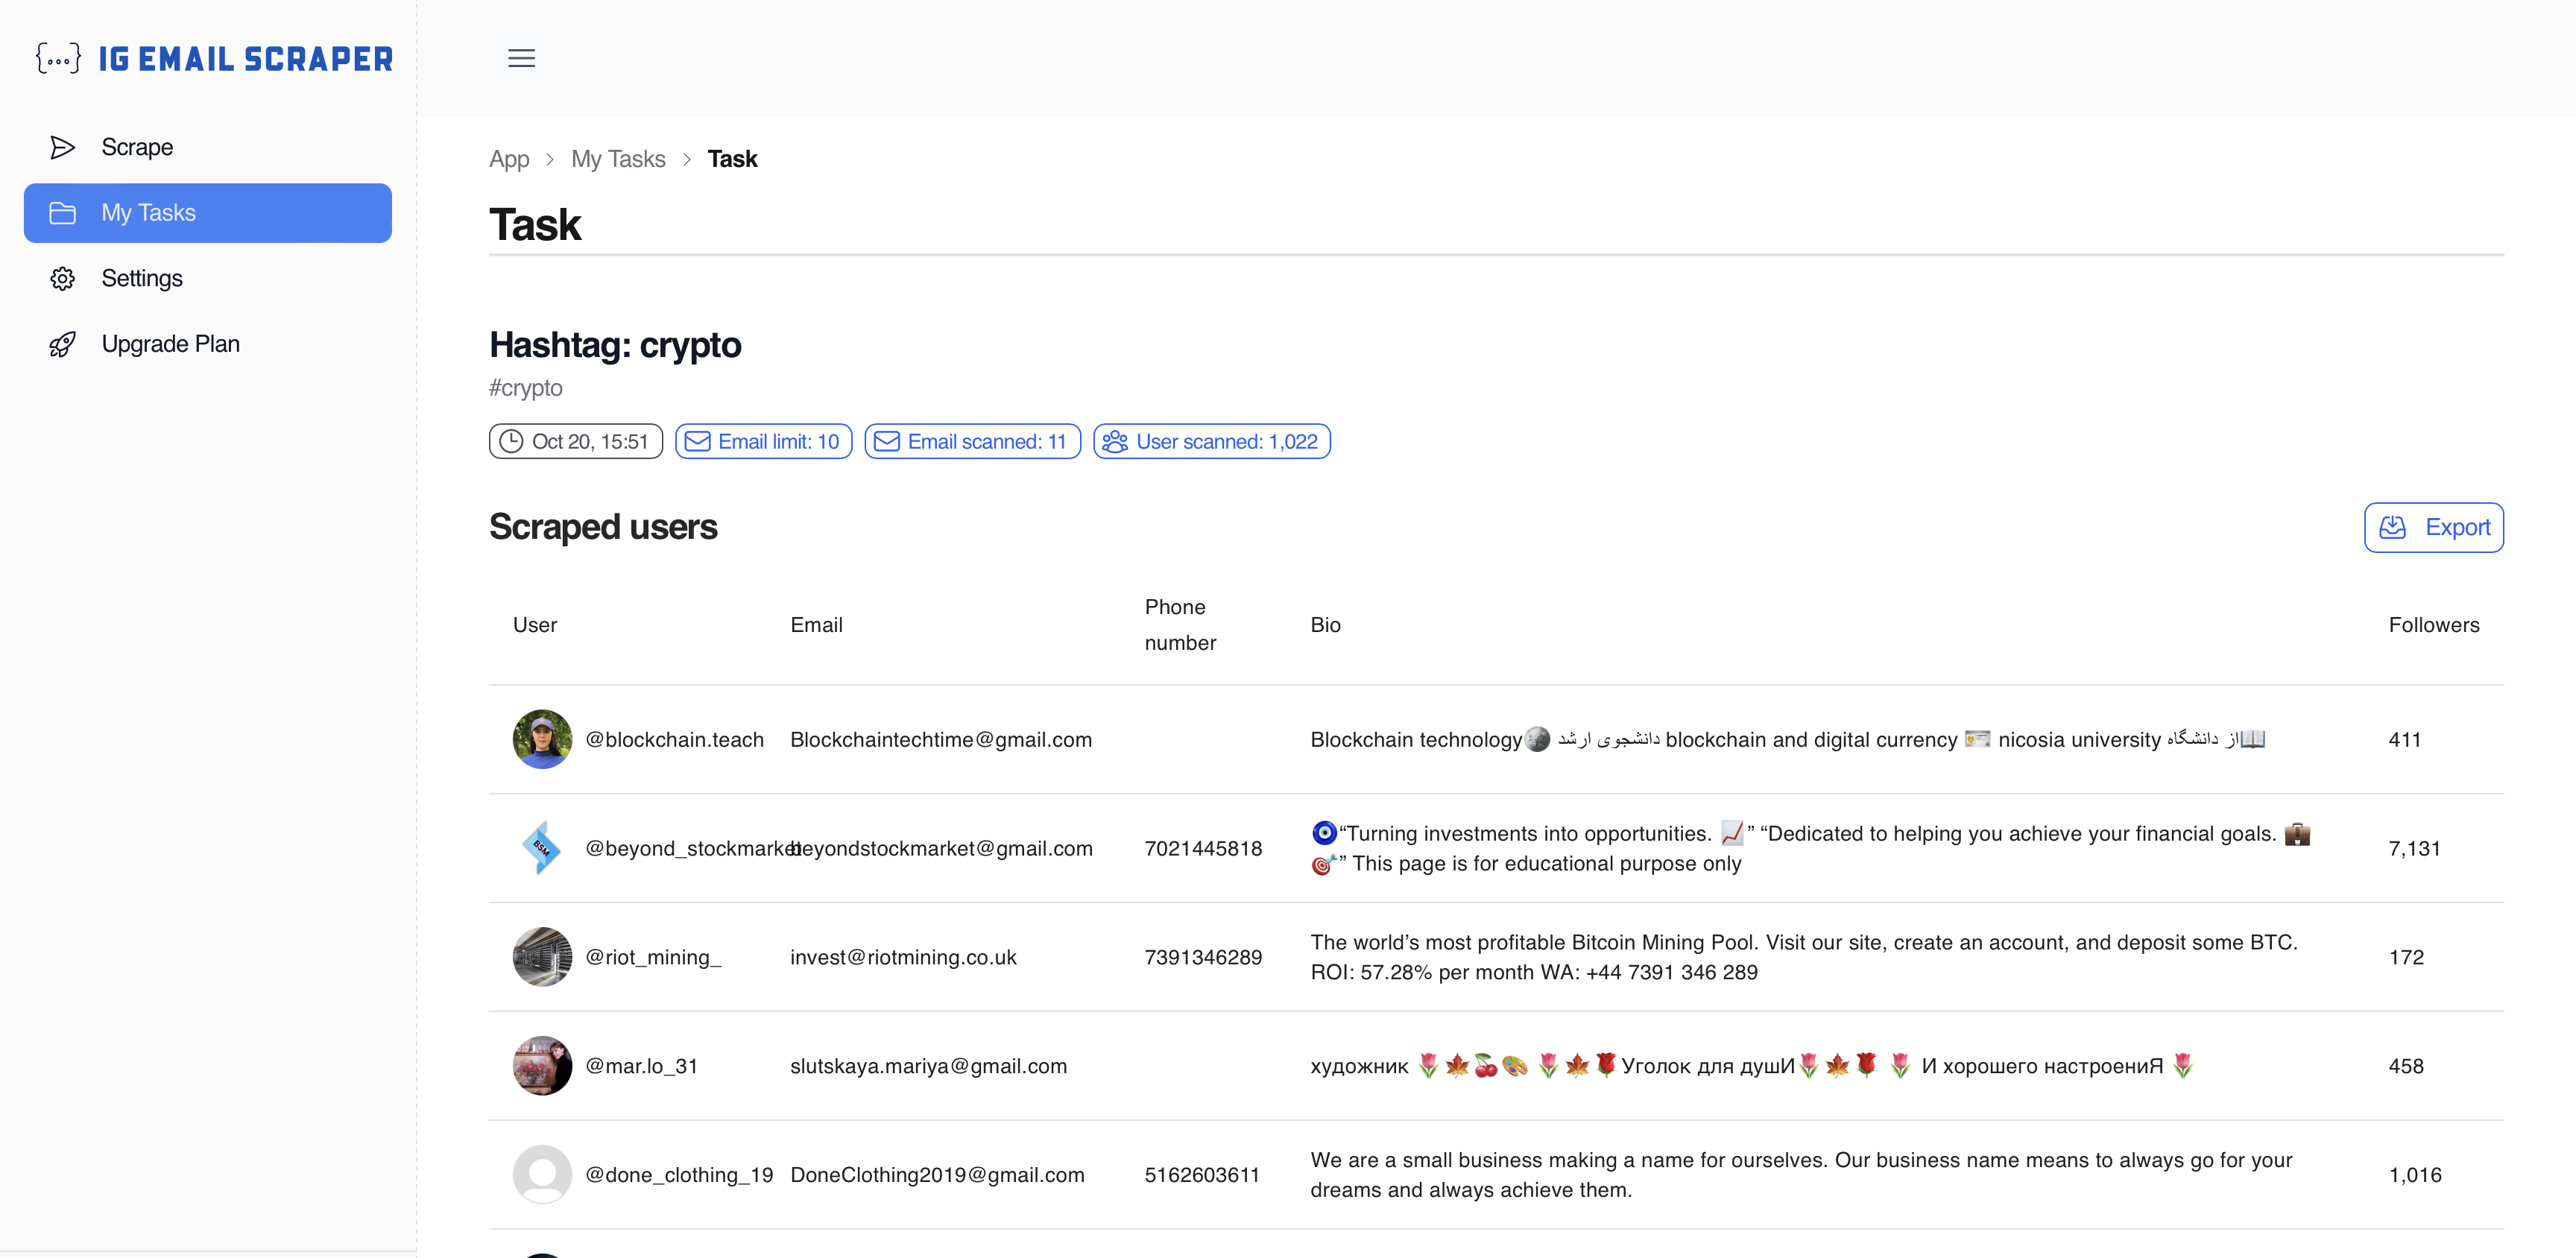Image resolution: width=2576 pixels, height=1258 pixels.
Task: Click followers count 458
Action: (x=2406, y=1066)
